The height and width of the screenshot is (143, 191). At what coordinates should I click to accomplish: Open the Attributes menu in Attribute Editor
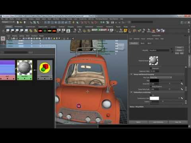pos(150,39)
